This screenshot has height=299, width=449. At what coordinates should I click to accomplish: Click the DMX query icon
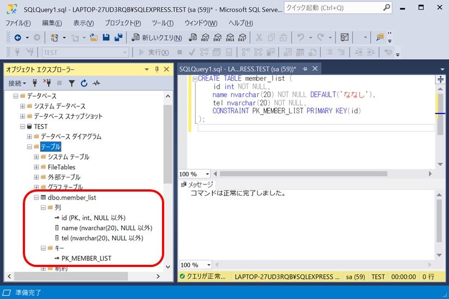click(217, 37)
